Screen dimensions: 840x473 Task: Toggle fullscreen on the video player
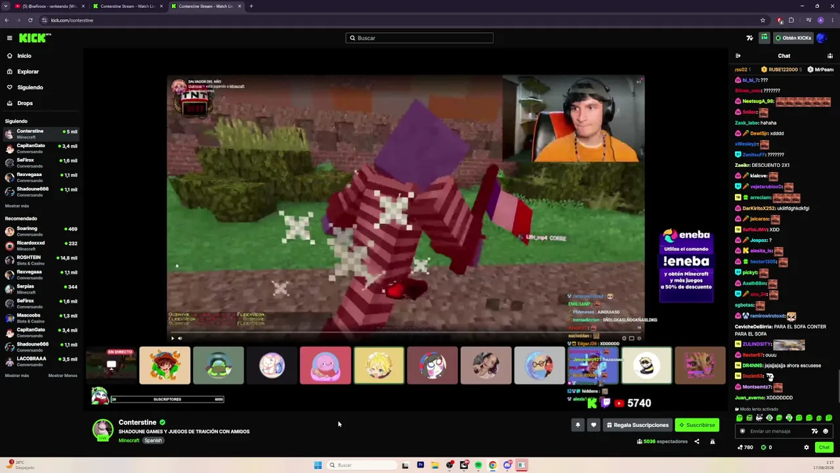639,338
